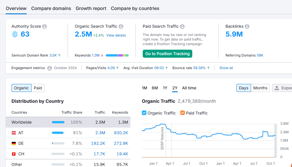Open the Compare domains tab
This screenshot has width=292, height=167.
(x=51, y=9)
